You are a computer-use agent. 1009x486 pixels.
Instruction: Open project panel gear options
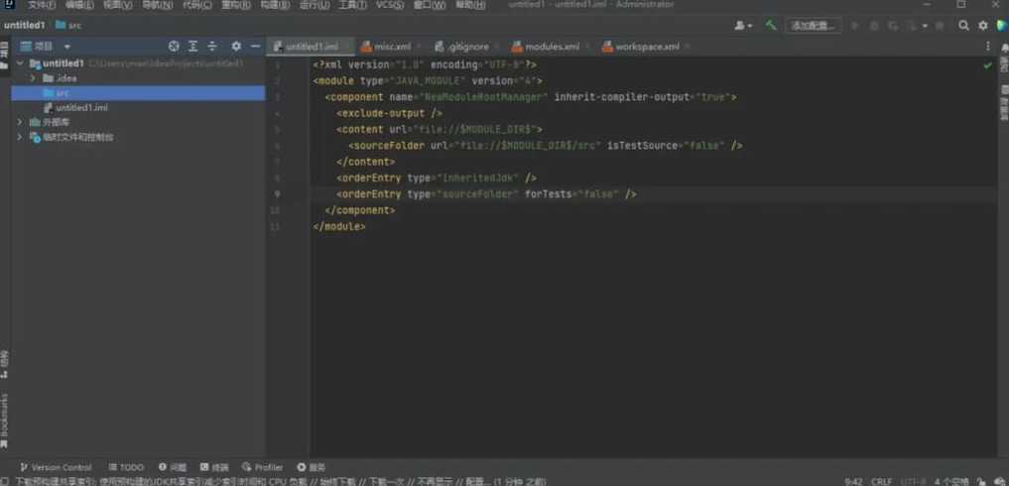click(x=236, y=47)
